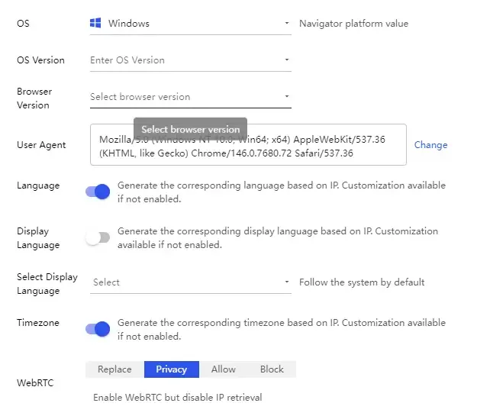Open the OS dropdown showing Windows
Screen dimensions: 477x416
(x=191, y=24)
